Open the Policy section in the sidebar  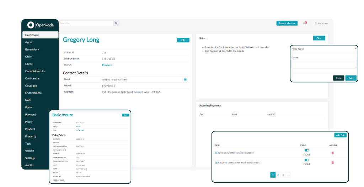tap(29, 122)
